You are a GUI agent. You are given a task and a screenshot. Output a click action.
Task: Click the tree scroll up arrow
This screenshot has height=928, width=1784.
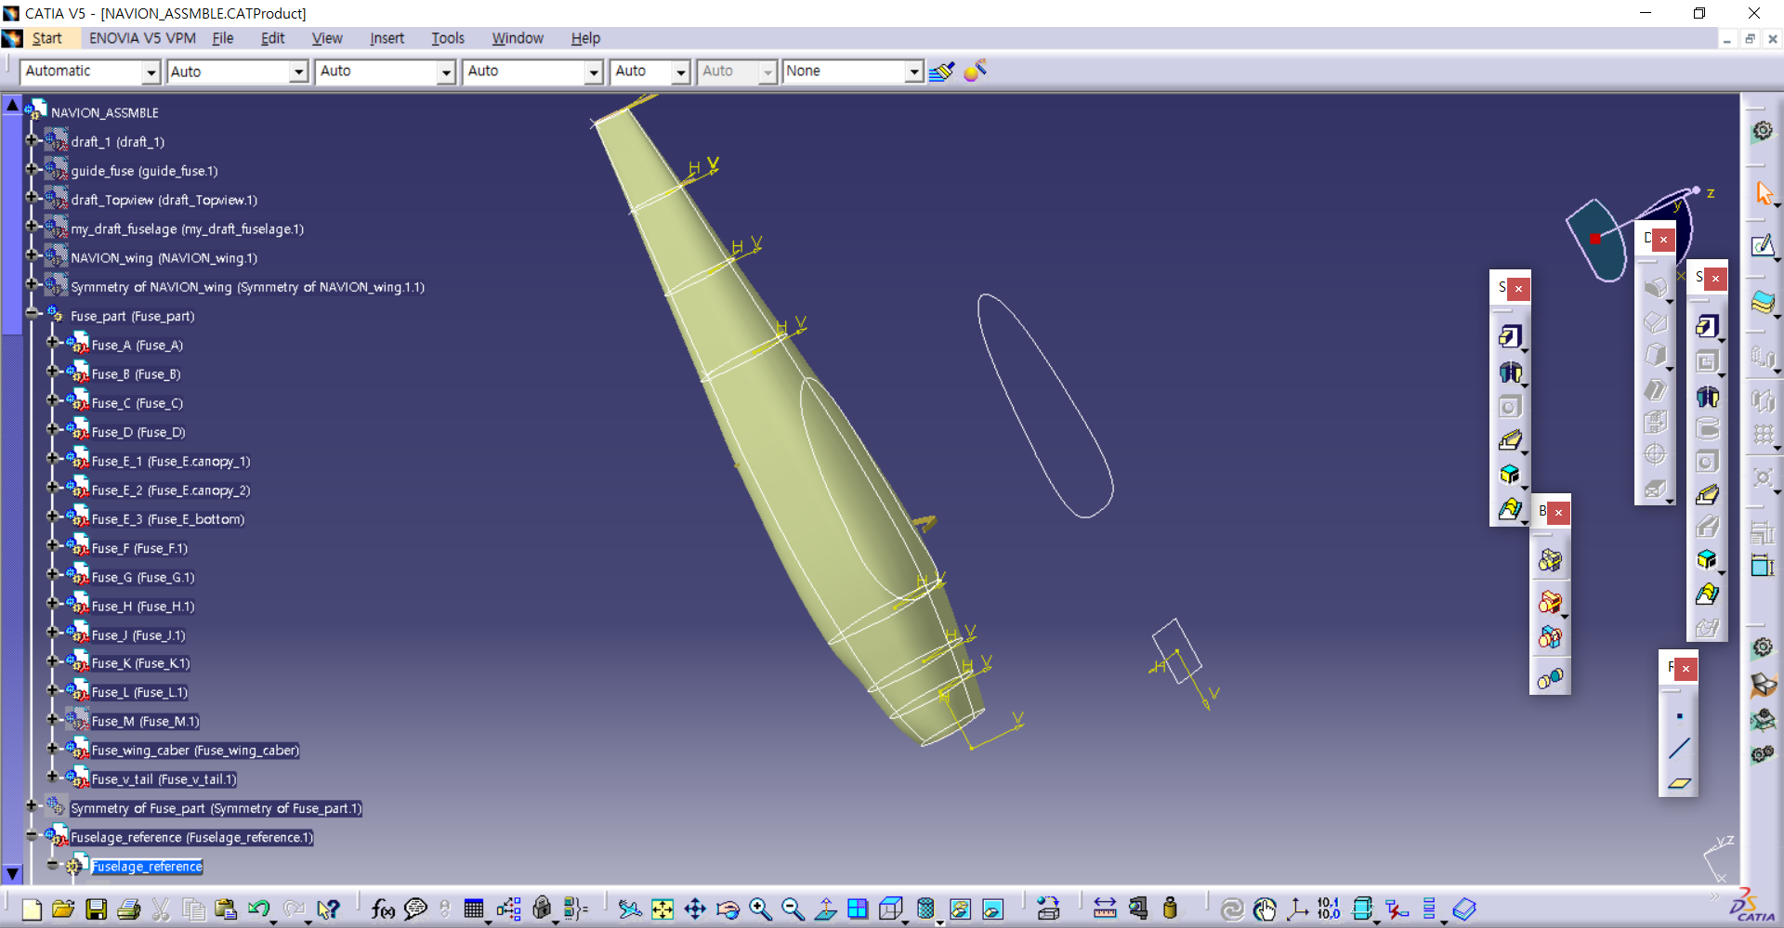click(x=12, y=105)
